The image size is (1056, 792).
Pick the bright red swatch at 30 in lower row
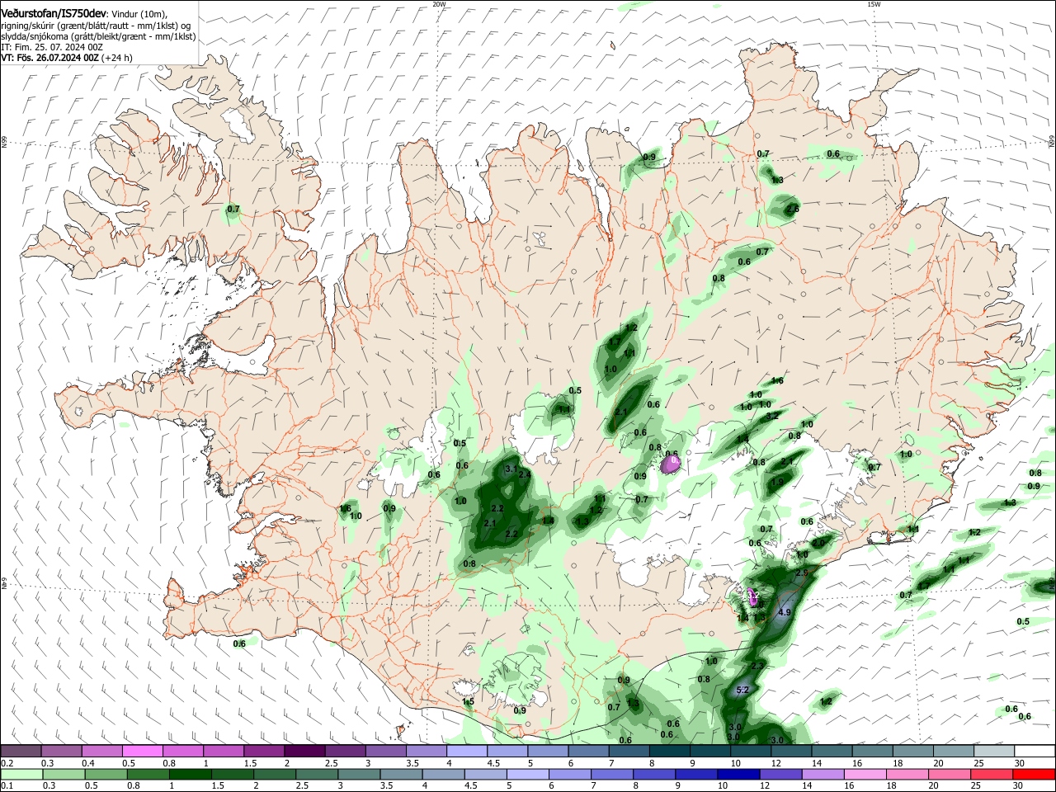[1035, 774]
